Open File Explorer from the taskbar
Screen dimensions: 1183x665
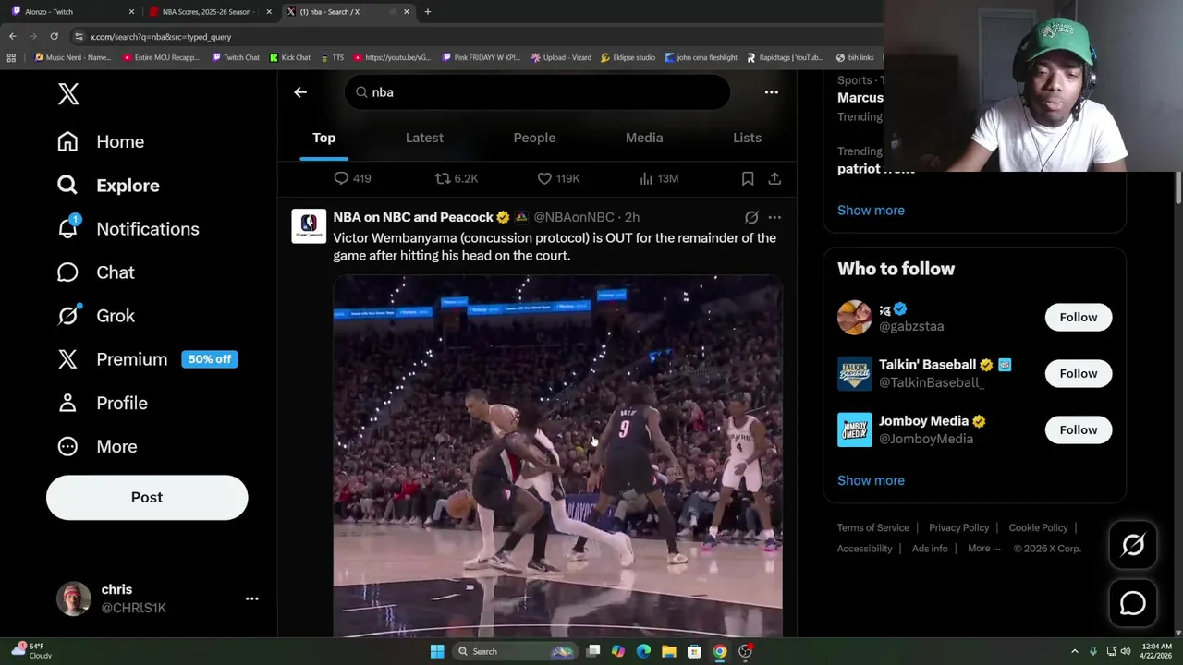click(668, 651)
